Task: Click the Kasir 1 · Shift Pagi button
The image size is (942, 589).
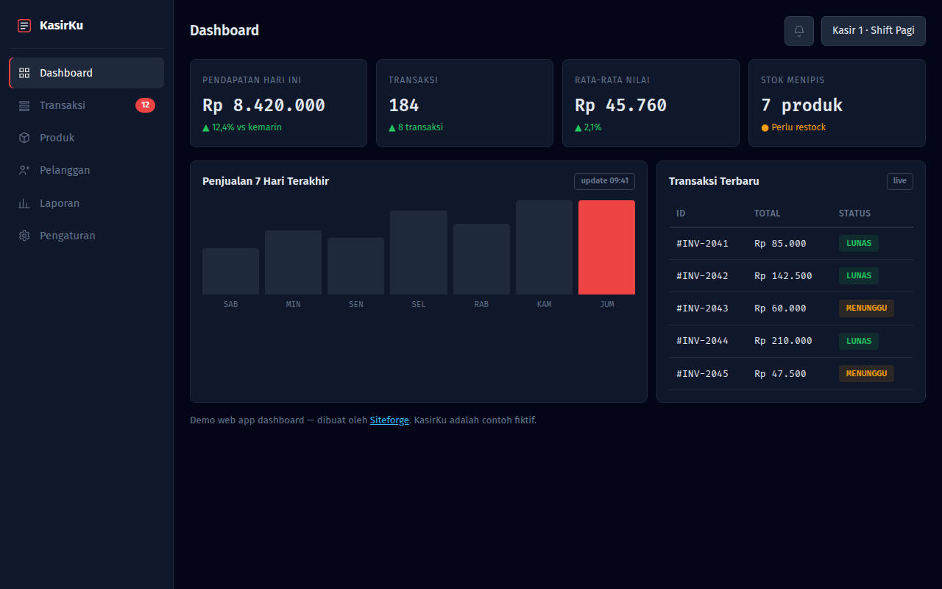Action: pyautogui.click(x=874, y=31)
